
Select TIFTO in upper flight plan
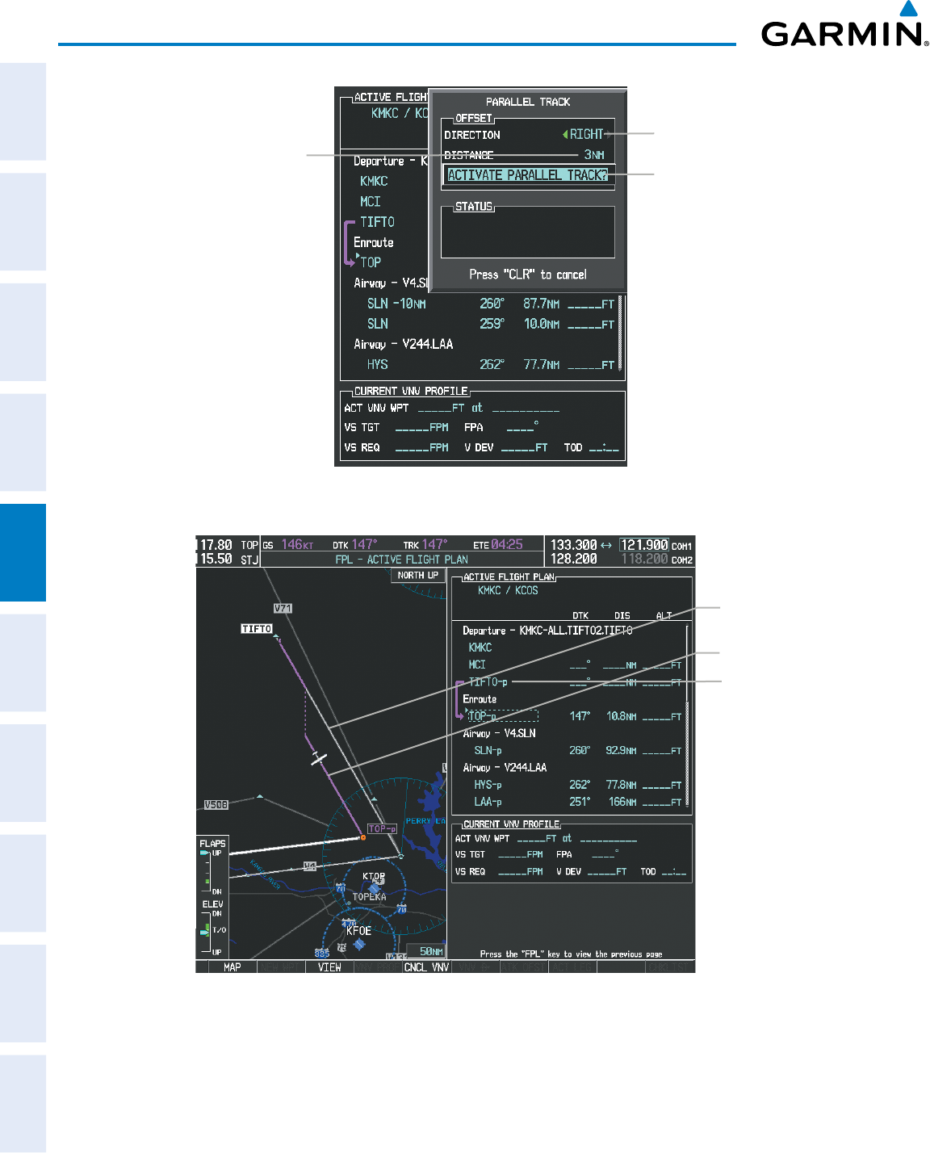tap(377, 221)
